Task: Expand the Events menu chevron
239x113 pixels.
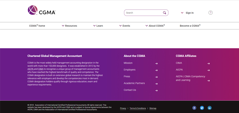Action: coord(120,26)
